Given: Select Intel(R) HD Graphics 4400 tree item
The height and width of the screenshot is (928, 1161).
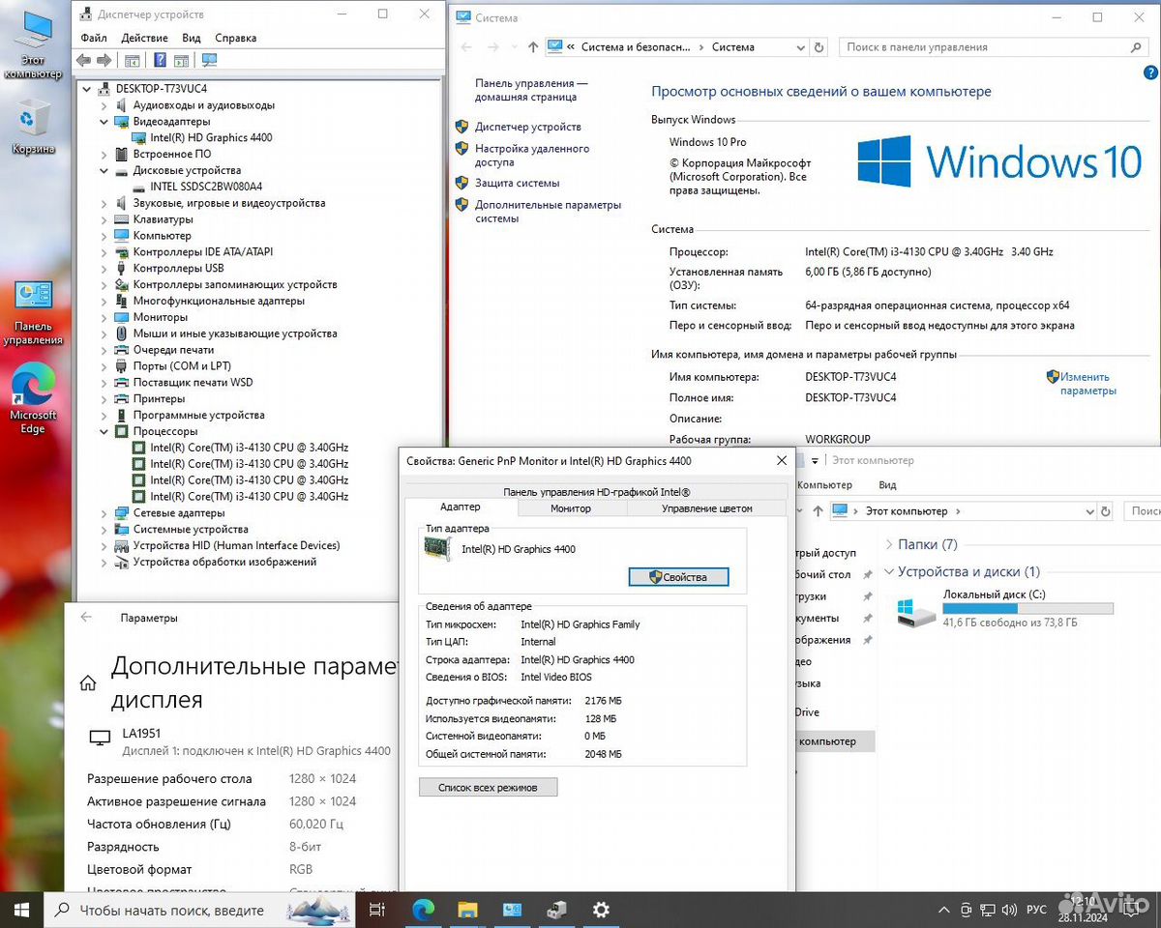Looking at the screenshot, I should 211,137.
